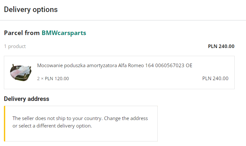Click the "Parcel from" label text

pyautogui.click(x=22, y=33)
